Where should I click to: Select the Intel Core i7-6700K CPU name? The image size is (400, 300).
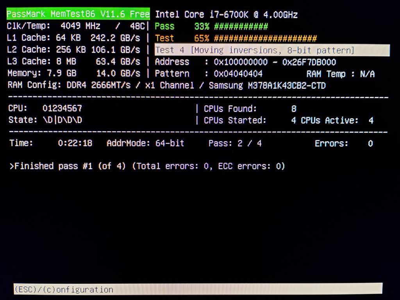point(226,14)
